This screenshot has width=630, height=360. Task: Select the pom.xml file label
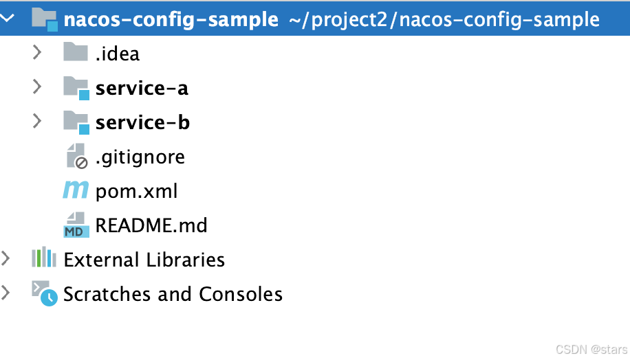coord(137,191)
